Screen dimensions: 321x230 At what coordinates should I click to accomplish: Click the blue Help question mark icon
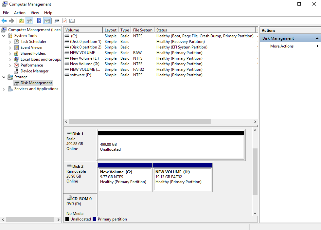[39, 21]
